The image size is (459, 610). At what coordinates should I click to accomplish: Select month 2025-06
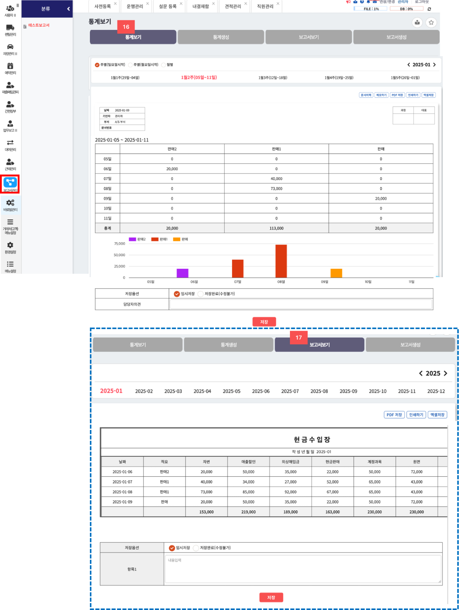261,391
